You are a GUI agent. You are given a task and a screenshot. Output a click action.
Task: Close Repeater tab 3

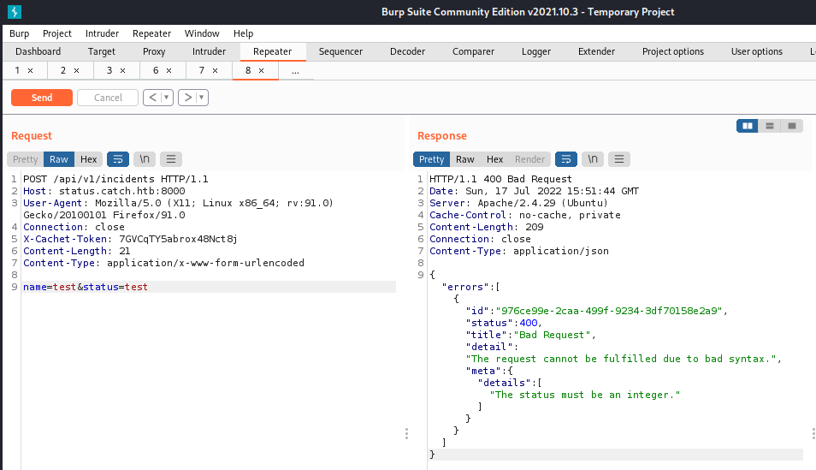123,70
